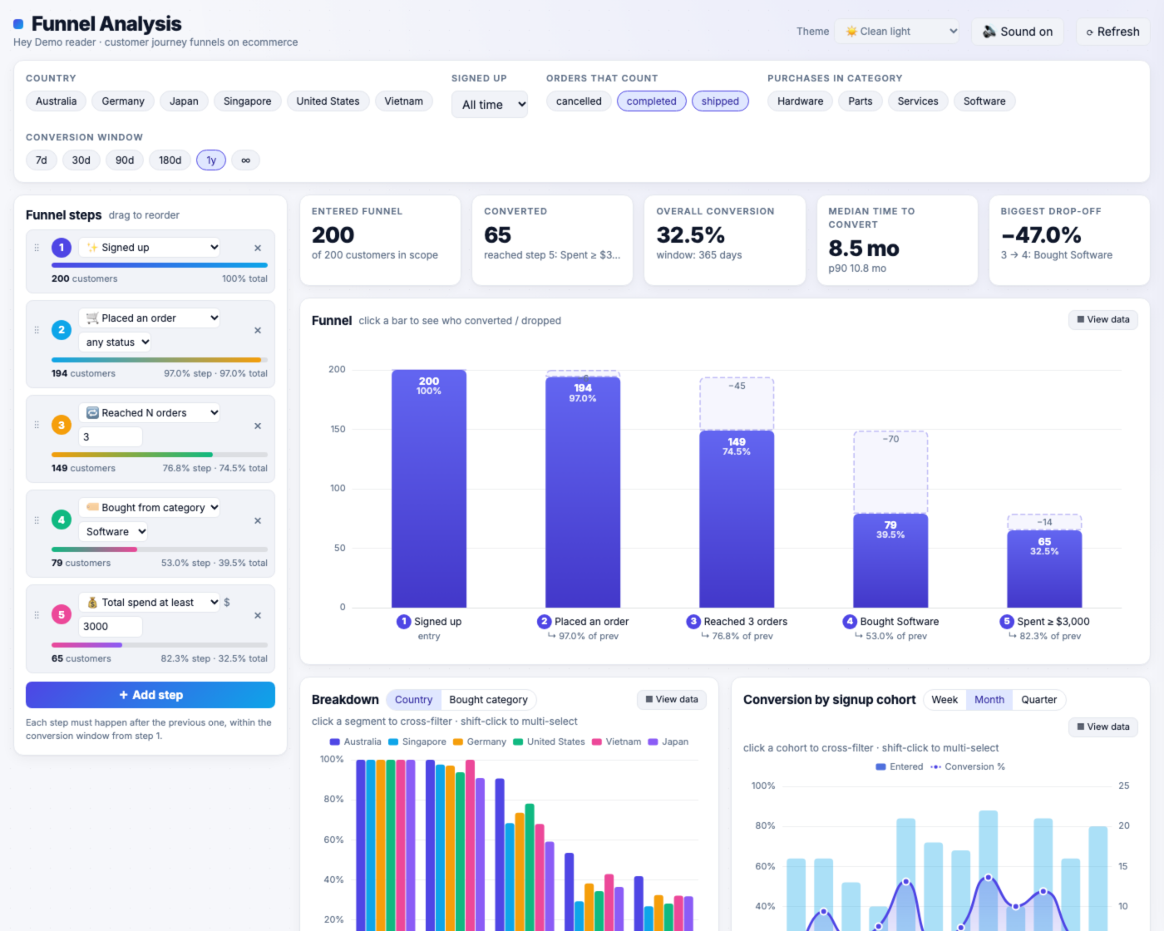Switch cohort view to Quarter
1164x931 pixels.
click(x=1039, y=700)
